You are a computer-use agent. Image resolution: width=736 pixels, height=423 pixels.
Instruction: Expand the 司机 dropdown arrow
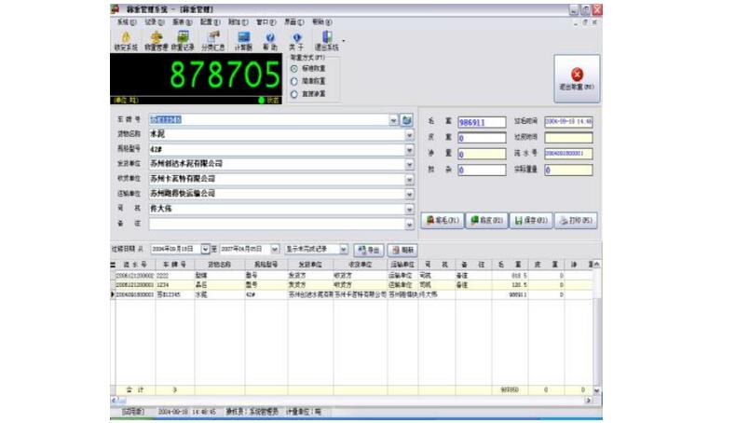click(x=409, y=210)
